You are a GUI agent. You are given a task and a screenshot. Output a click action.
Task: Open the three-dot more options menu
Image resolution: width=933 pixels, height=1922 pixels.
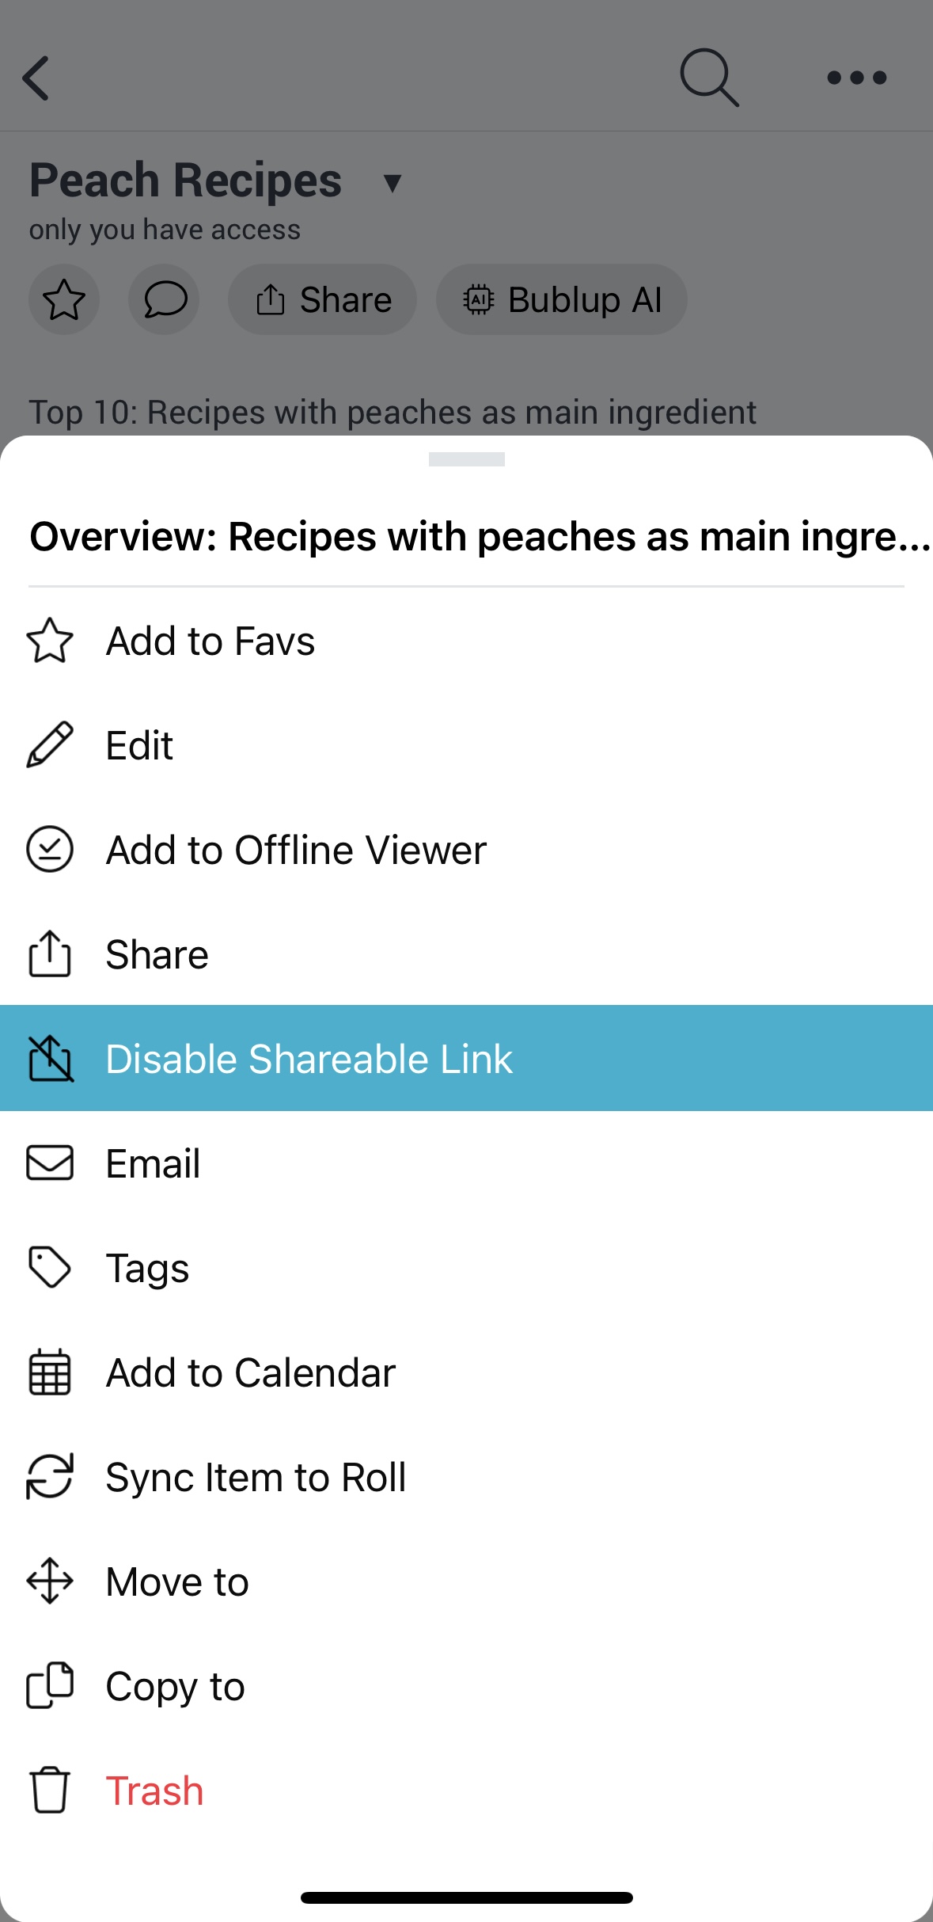click(x=856, y=78)
